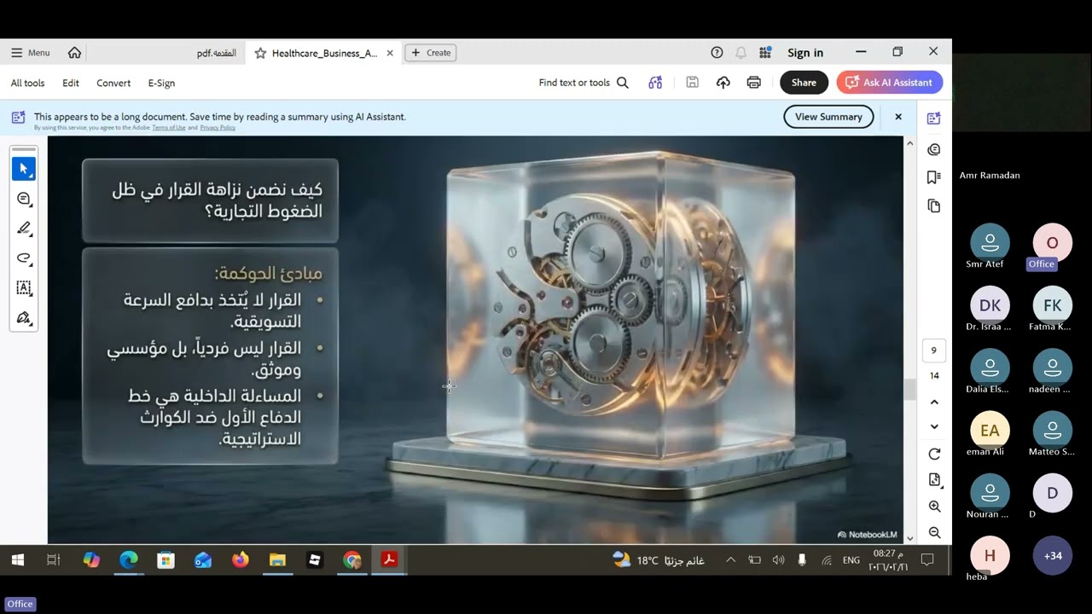The width and height of the screenshot is (1092, 614).
Task: Click Ask AI Assistant
Action: (890, 83)
